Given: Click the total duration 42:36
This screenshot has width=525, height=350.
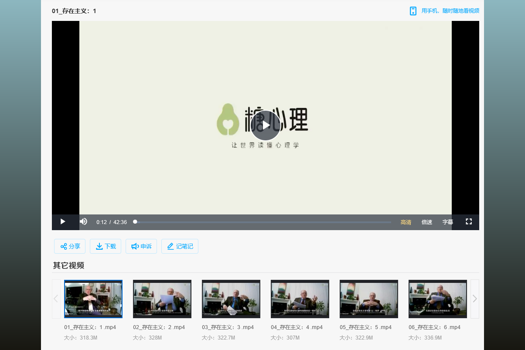Looking at the screenshot, I should pos(120,222).
